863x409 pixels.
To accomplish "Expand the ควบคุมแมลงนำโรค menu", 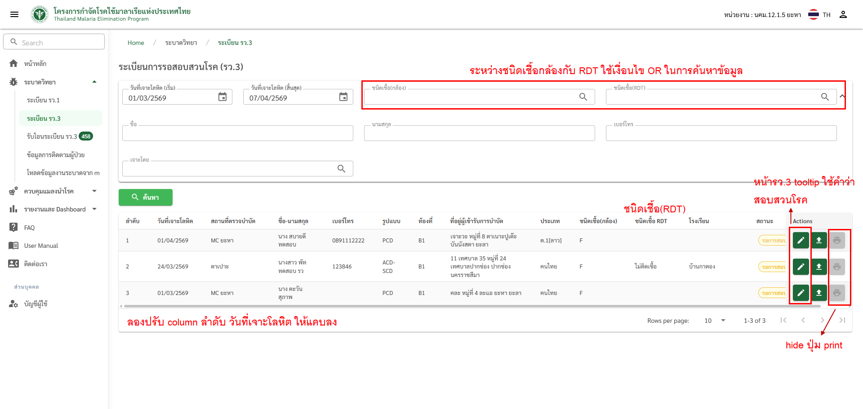I will tap(94, 191).
